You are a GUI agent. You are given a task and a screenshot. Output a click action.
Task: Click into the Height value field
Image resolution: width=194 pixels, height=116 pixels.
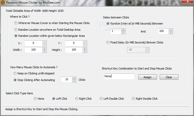[x=74, y=50]
